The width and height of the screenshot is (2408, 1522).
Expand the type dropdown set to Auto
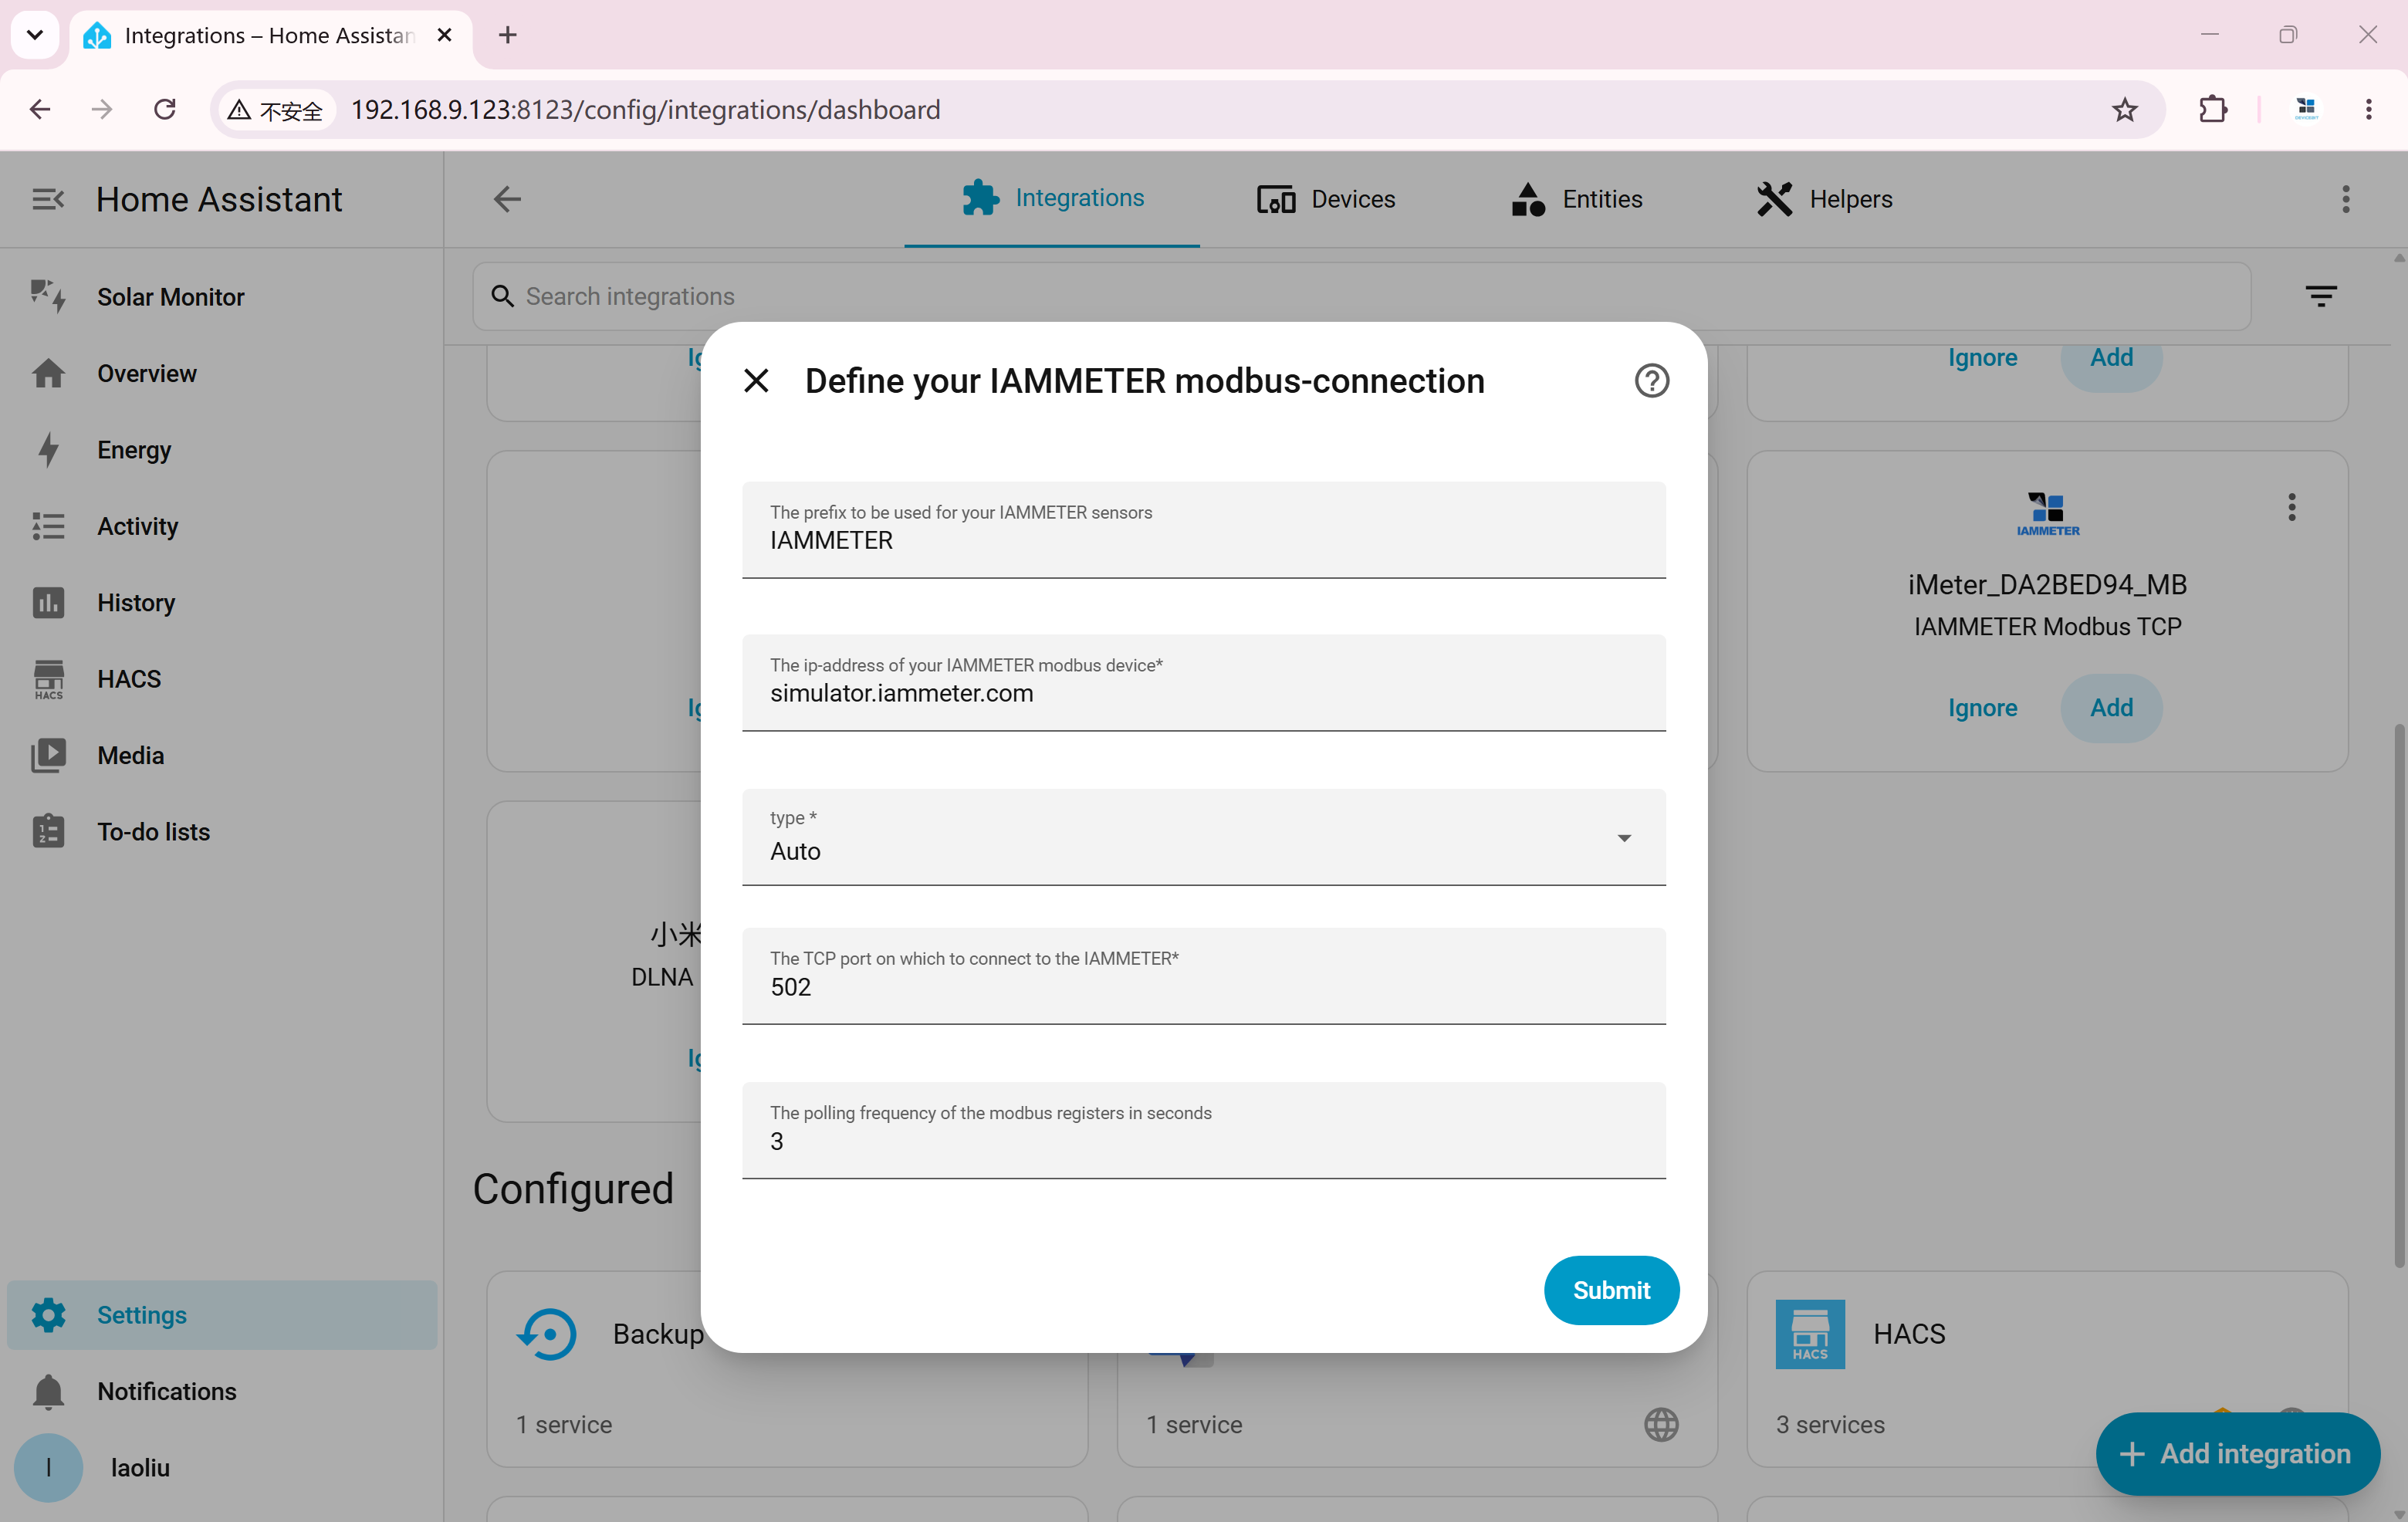(1203, 837)
